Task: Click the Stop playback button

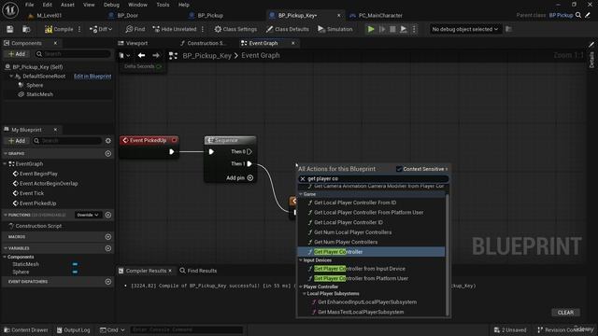Action: [x=392, y=29]
